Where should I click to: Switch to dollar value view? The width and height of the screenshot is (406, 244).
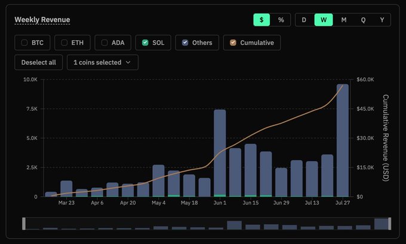point(262,20)
